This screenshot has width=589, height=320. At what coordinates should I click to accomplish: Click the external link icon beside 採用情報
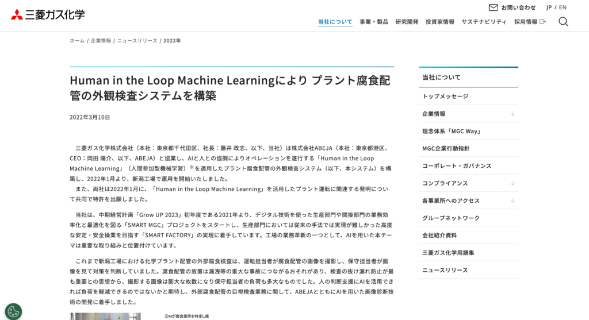point(542,22)
